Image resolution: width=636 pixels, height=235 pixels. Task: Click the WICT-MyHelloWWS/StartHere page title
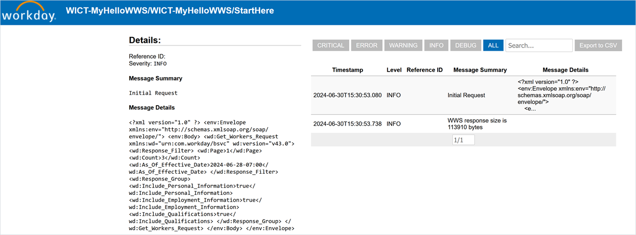click(x=170, y=11)
